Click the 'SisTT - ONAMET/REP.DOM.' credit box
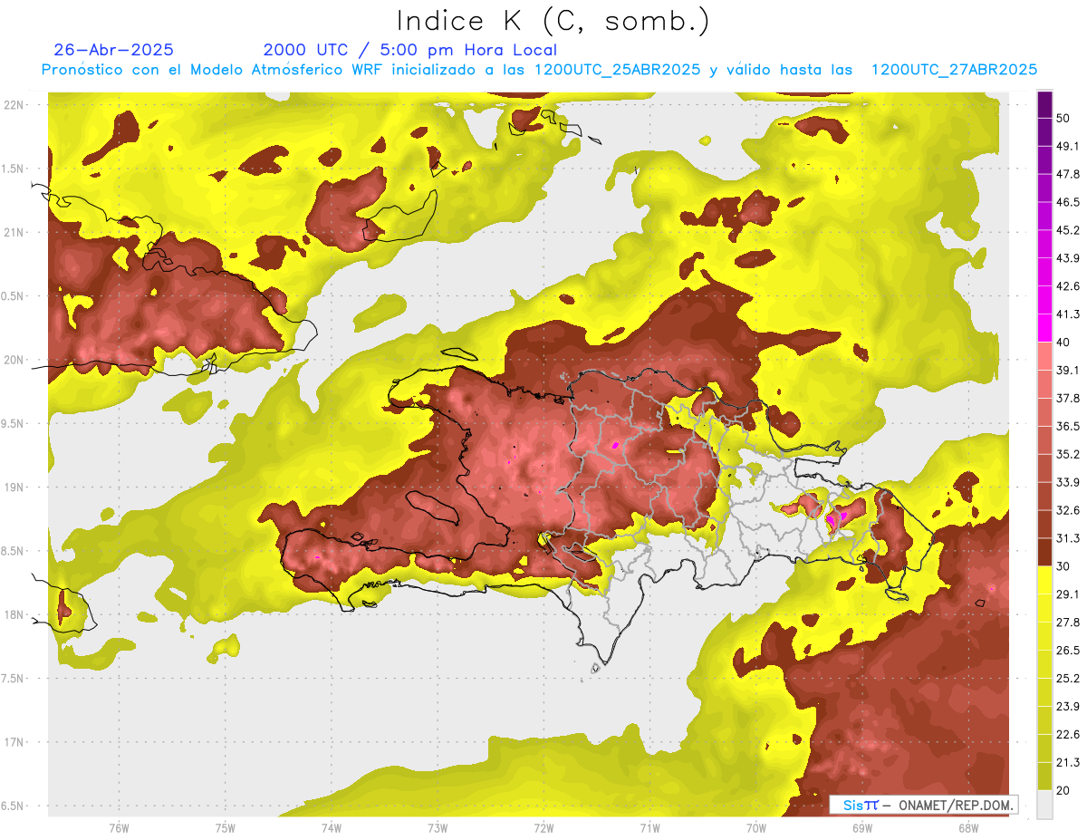Viewport: 1087px width, 840px height. coord(923,805)
